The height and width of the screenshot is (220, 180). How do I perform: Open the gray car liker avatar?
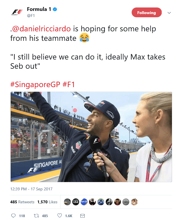pos(67,202)
